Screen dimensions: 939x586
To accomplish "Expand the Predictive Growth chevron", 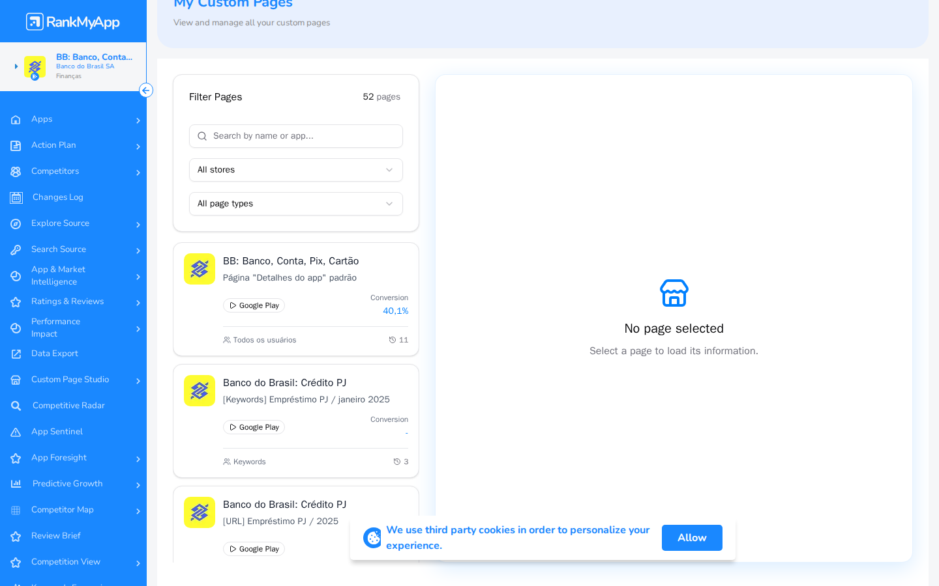I will click(138, 485).
